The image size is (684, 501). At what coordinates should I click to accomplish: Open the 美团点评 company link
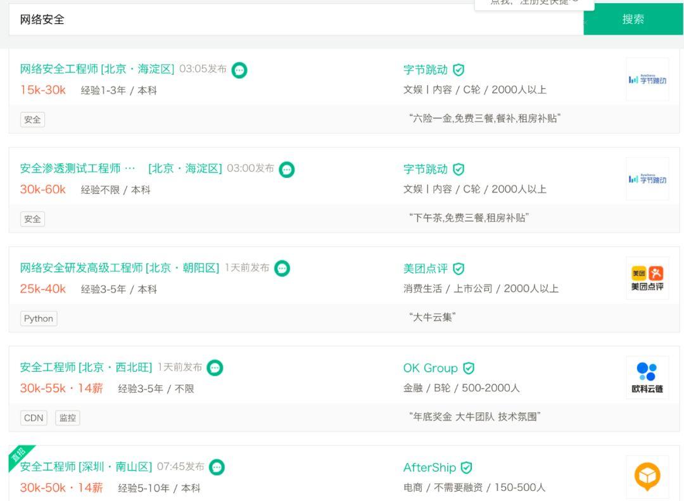426,269
